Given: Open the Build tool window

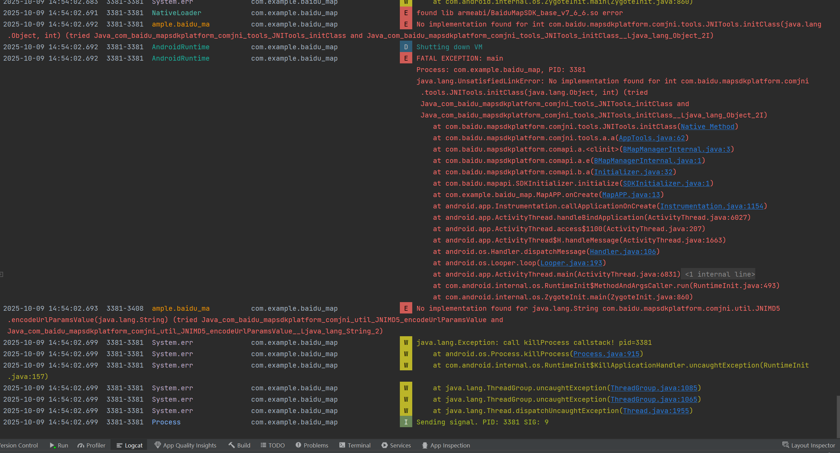Looking at the screenshot, I should pyautogui.click(x=239, y=445).
